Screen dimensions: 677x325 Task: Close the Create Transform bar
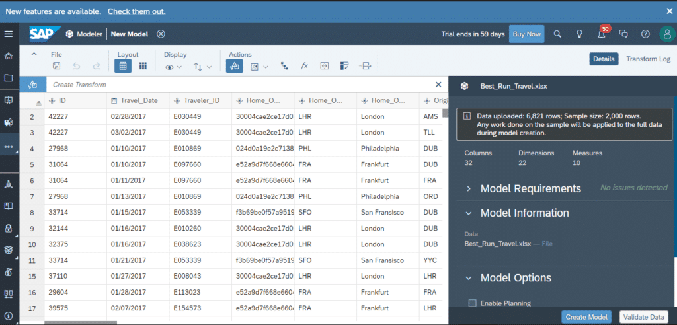coord(438,84)
